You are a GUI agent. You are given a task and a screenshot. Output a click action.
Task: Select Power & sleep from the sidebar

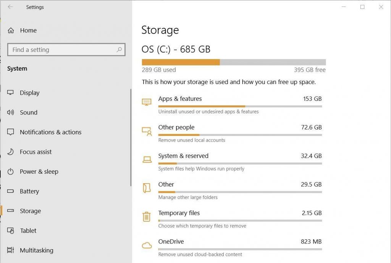[x=39, y=171]
